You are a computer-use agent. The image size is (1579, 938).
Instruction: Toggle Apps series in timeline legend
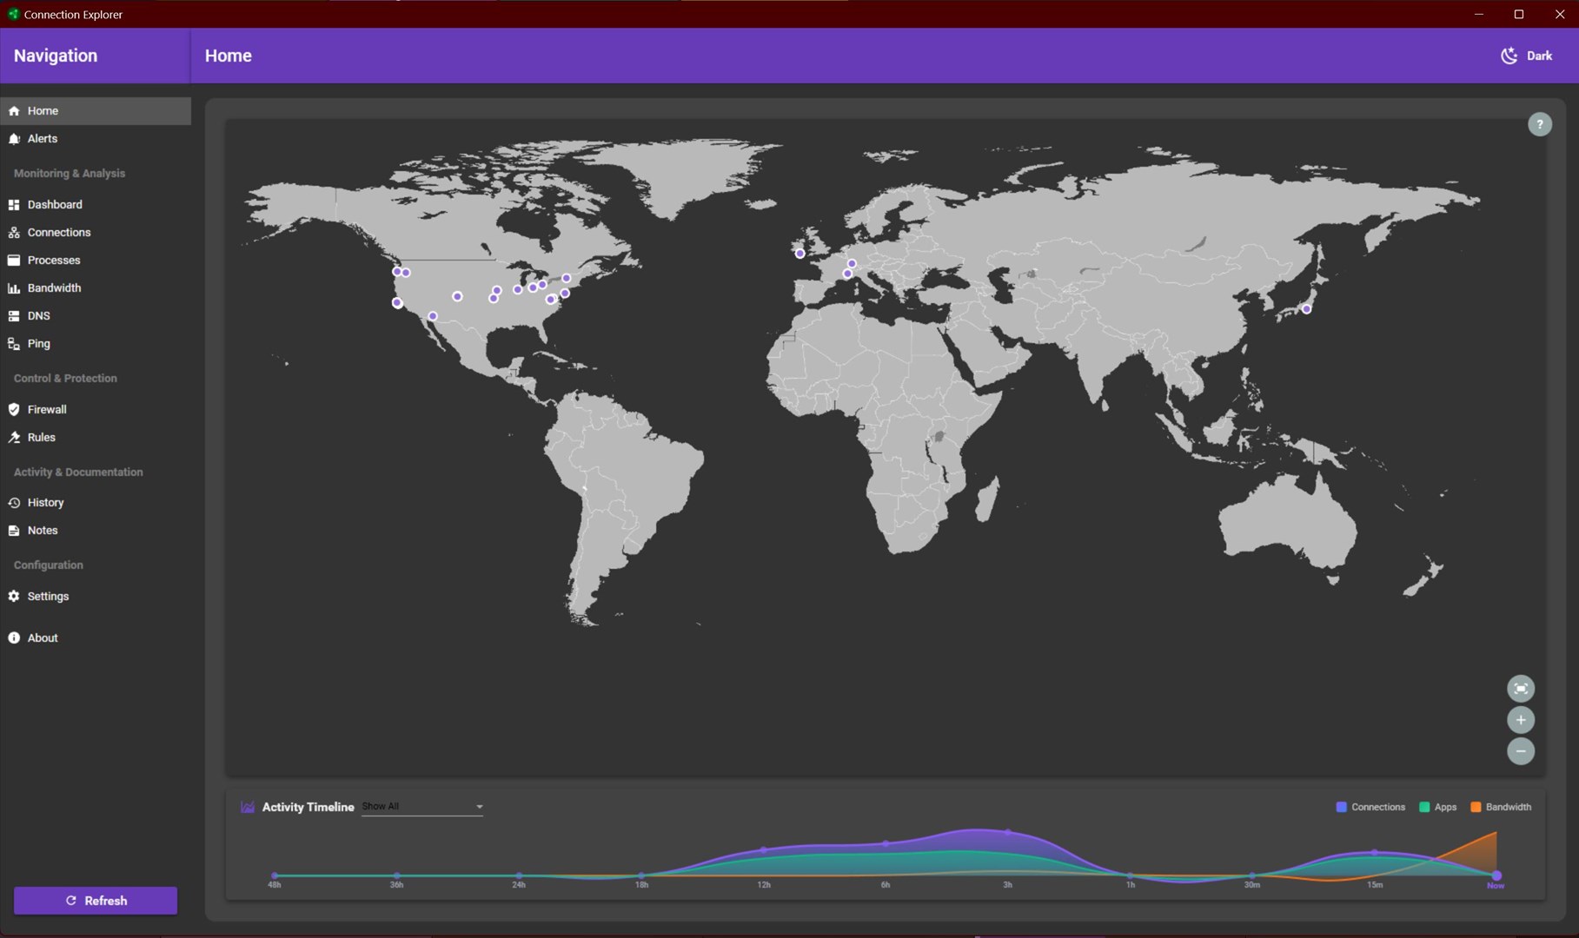[1437, 807]
